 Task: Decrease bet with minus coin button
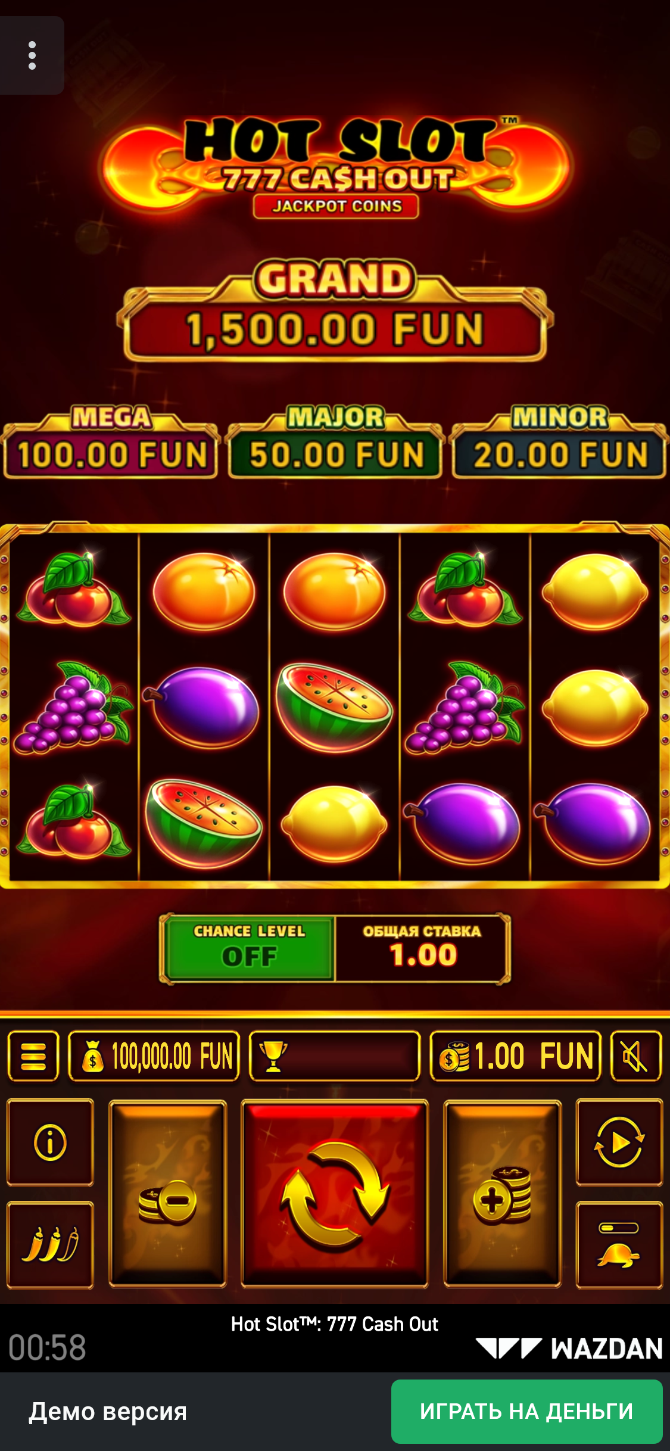tap(167, 1194)
